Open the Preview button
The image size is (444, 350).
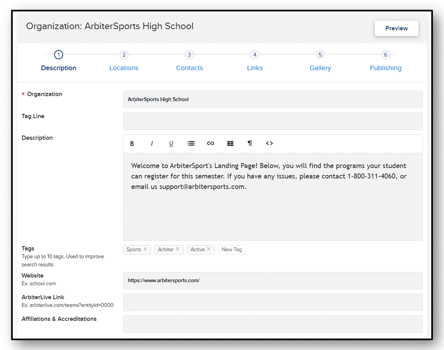click(x=397, y=28)
